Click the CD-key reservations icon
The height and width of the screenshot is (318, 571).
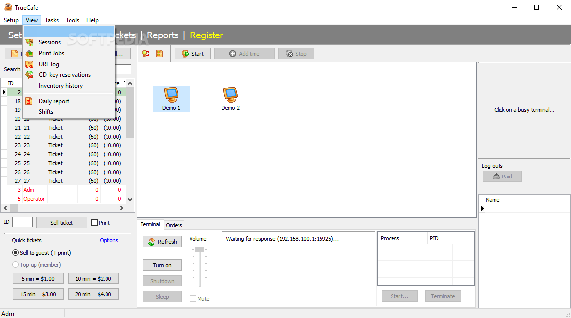(29, 75)
